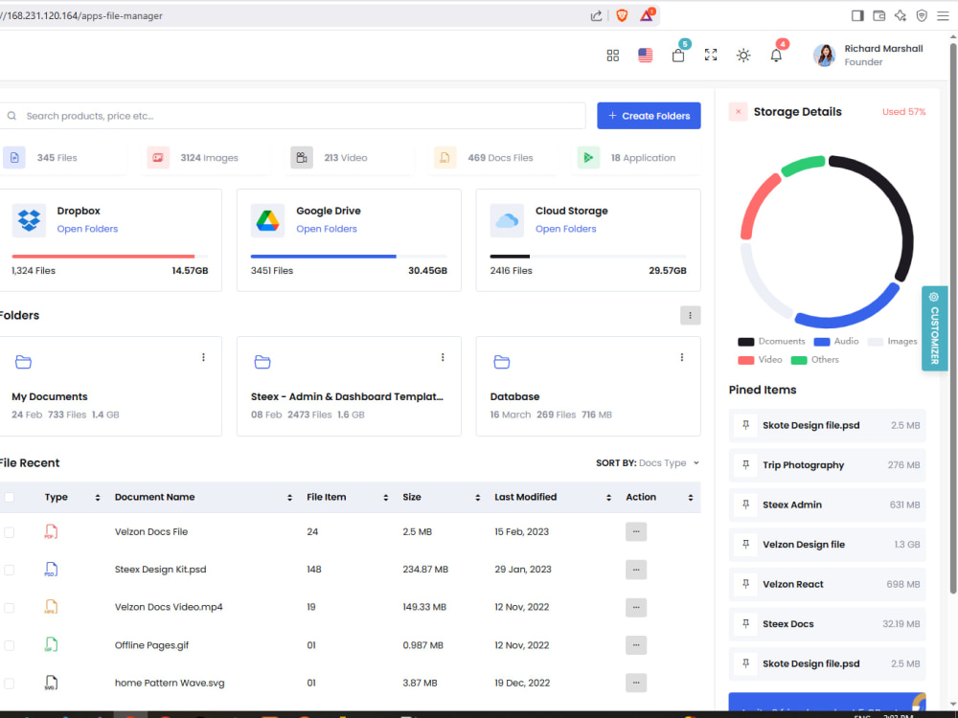
Task: Open the Leo AI star icon
Action: tap(901, 16)
